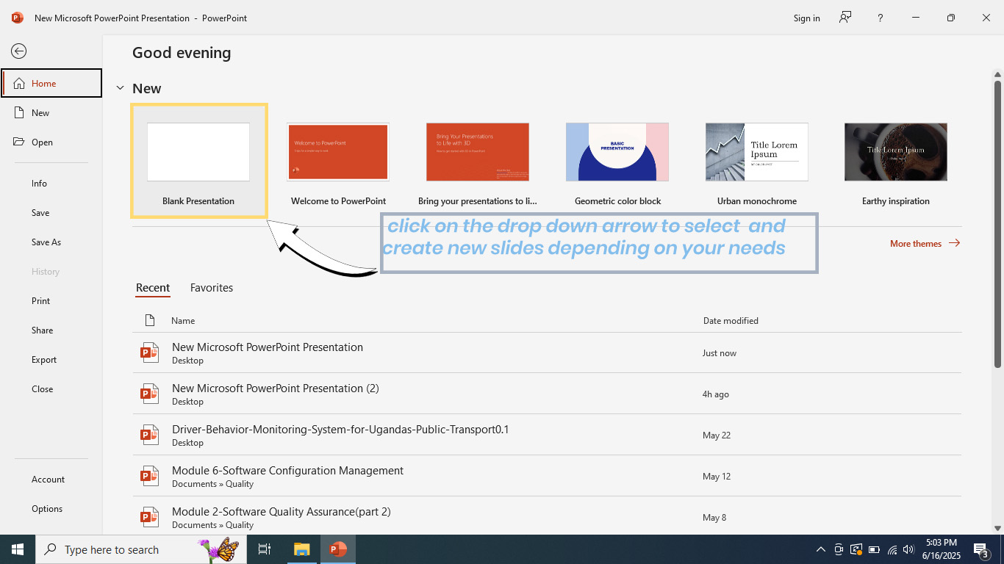Select the Blank Presentation thumbnail
1004x564 pixels.
[x=198, y=152]
